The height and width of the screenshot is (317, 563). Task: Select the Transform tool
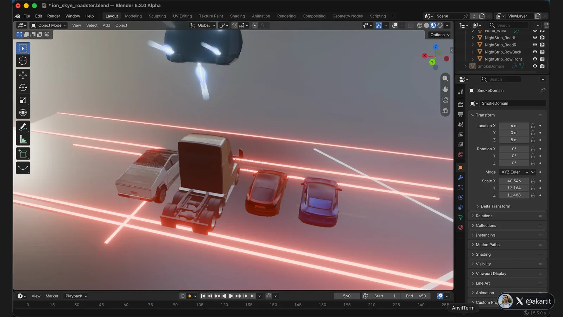23,112
